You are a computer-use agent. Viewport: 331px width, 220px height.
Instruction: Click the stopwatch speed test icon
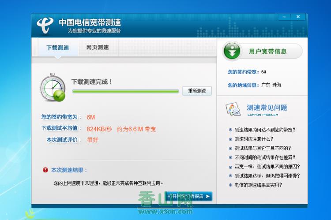click(x=53, y=87)
